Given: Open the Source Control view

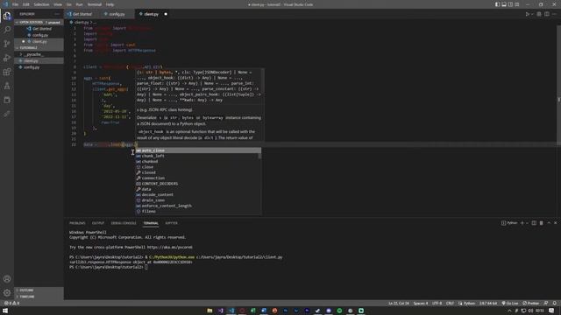Looking at the screenshot, I should point(7,44).
